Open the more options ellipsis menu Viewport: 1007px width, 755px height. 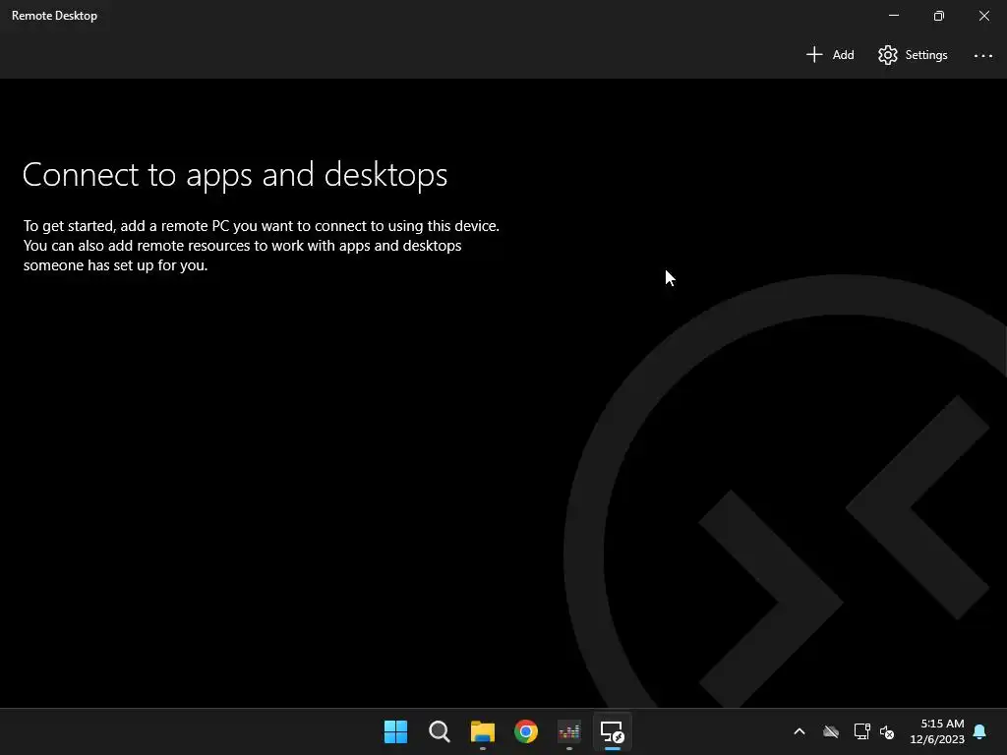tap(982, 55)
